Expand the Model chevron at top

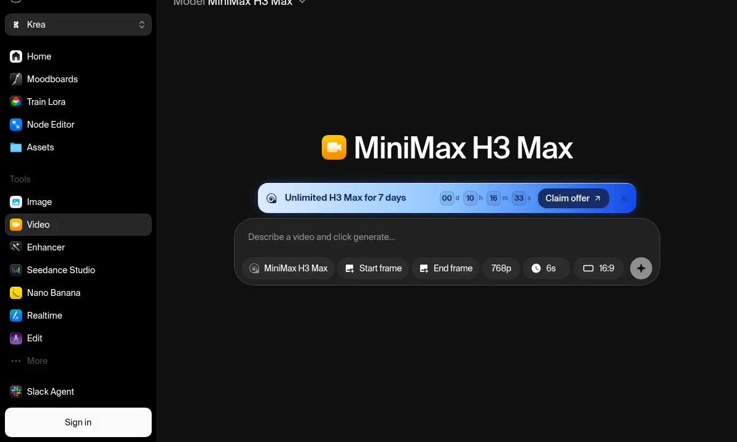(x=302, y=2)
